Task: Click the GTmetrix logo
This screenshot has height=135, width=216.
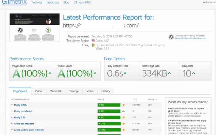Action: [x=14, y=2]
